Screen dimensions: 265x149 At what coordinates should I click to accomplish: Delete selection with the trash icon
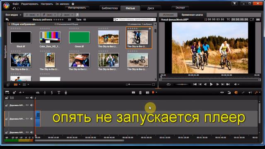click(140, 92)
